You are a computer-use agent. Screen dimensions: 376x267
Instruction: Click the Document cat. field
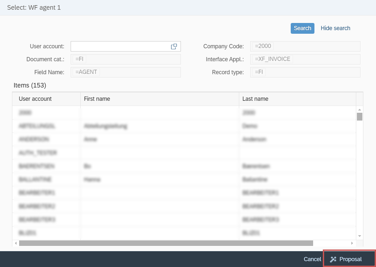click(x=125, y=59)
